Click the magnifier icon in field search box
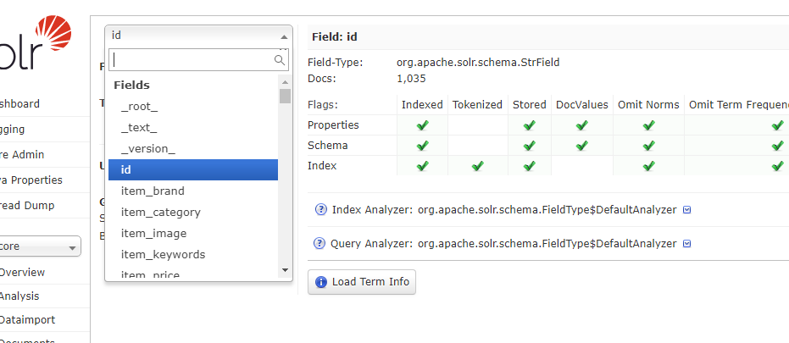This screenshot has width=789, height=343. point(280,60)
